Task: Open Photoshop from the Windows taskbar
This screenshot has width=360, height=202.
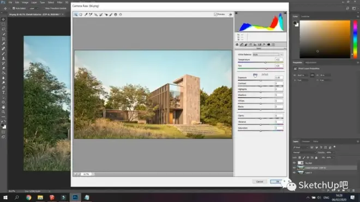Action: tap(75, 197)
